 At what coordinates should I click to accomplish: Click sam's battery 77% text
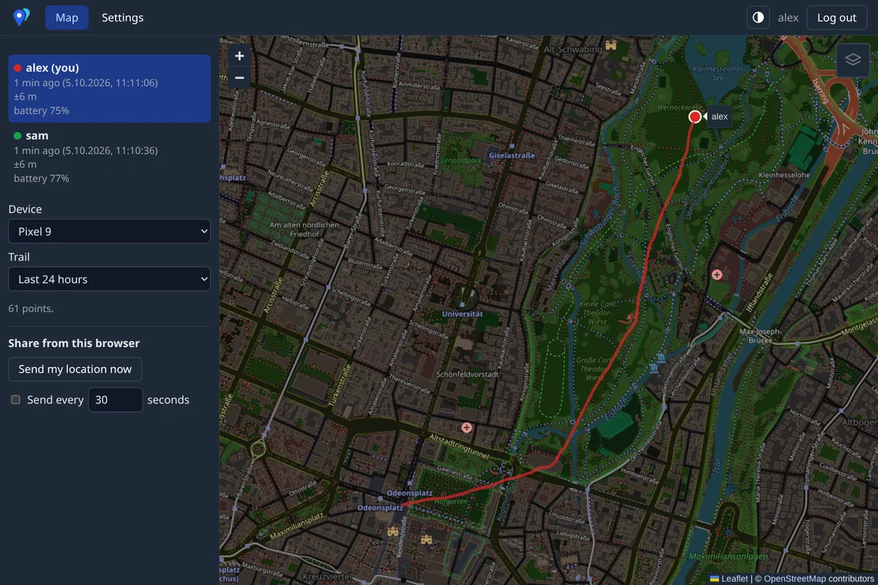(x=42, y=178)
